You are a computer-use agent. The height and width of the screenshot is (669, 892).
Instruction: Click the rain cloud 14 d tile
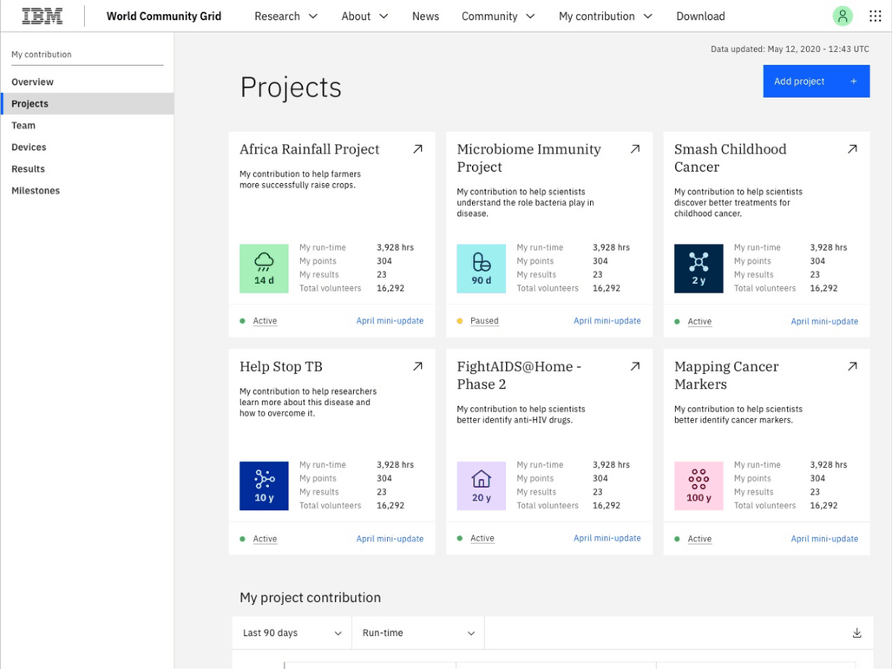pos(264,268)
